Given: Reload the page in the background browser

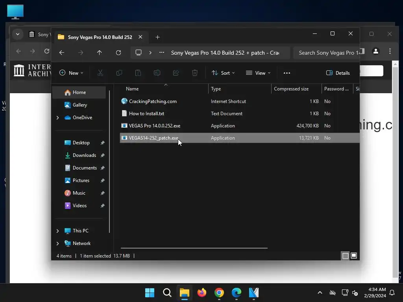Looking at the screenshot, I should tap(46, 52).
